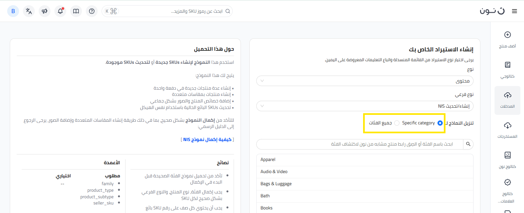
Task: Expand the نوع dropdown showing محتوى
Action: tap(365, 81)
